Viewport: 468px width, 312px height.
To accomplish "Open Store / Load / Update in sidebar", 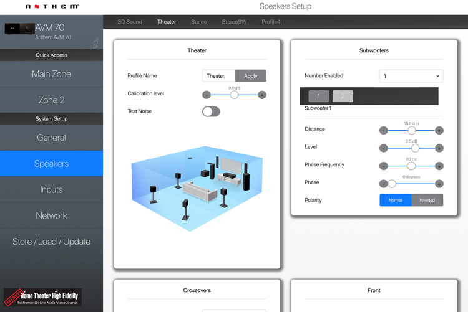I will pos(51,242).
